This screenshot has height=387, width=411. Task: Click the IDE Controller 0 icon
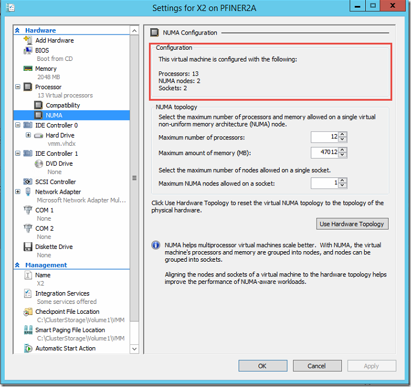pos(28,125)
